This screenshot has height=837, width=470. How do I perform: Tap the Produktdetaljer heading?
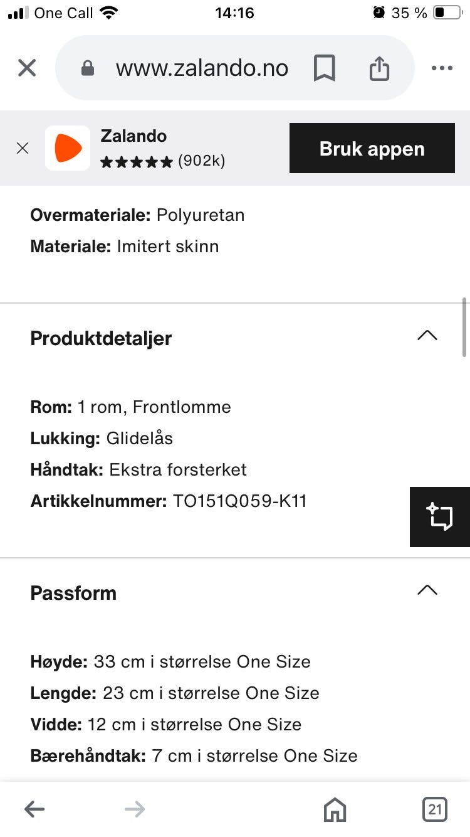tap(101, 338)
